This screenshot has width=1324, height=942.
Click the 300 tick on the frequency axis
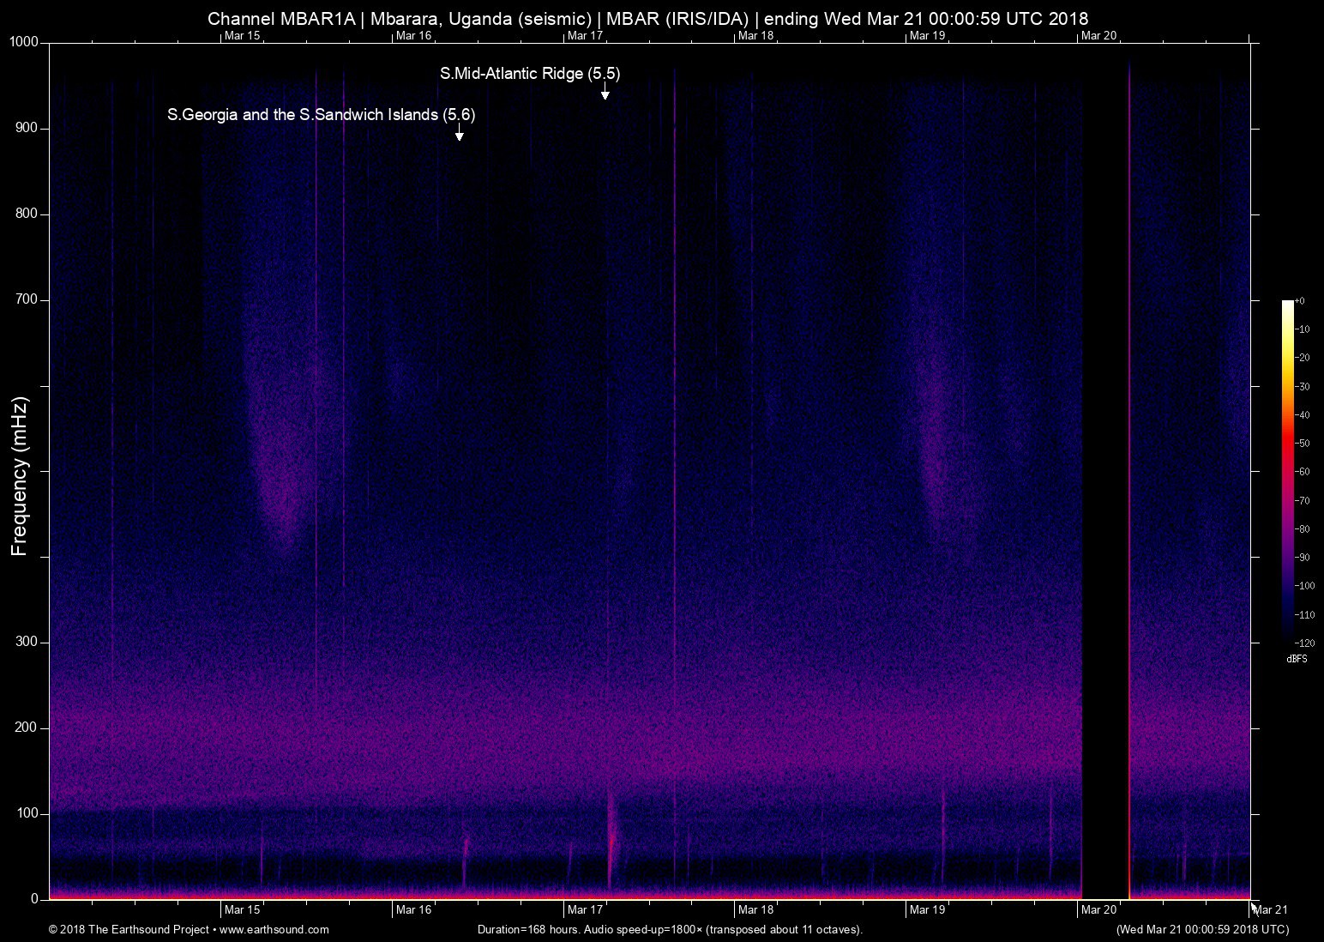pos(27,642)
